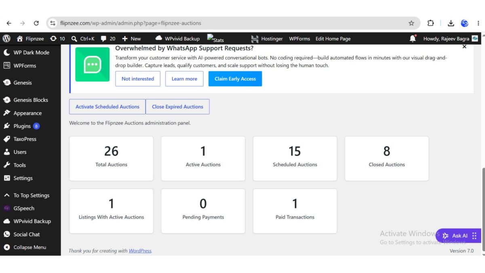
Task: Click the browser forward arrow
Action: click(23, 23)
